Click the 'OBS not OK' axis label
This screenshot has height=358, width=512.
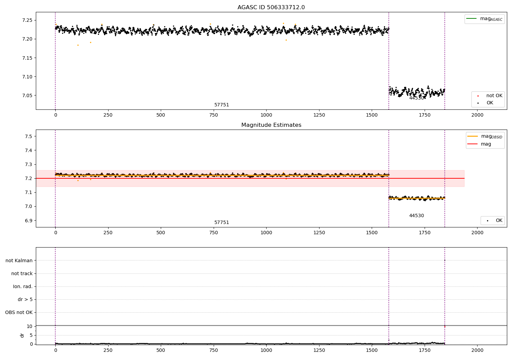click(x=19, y=312)
